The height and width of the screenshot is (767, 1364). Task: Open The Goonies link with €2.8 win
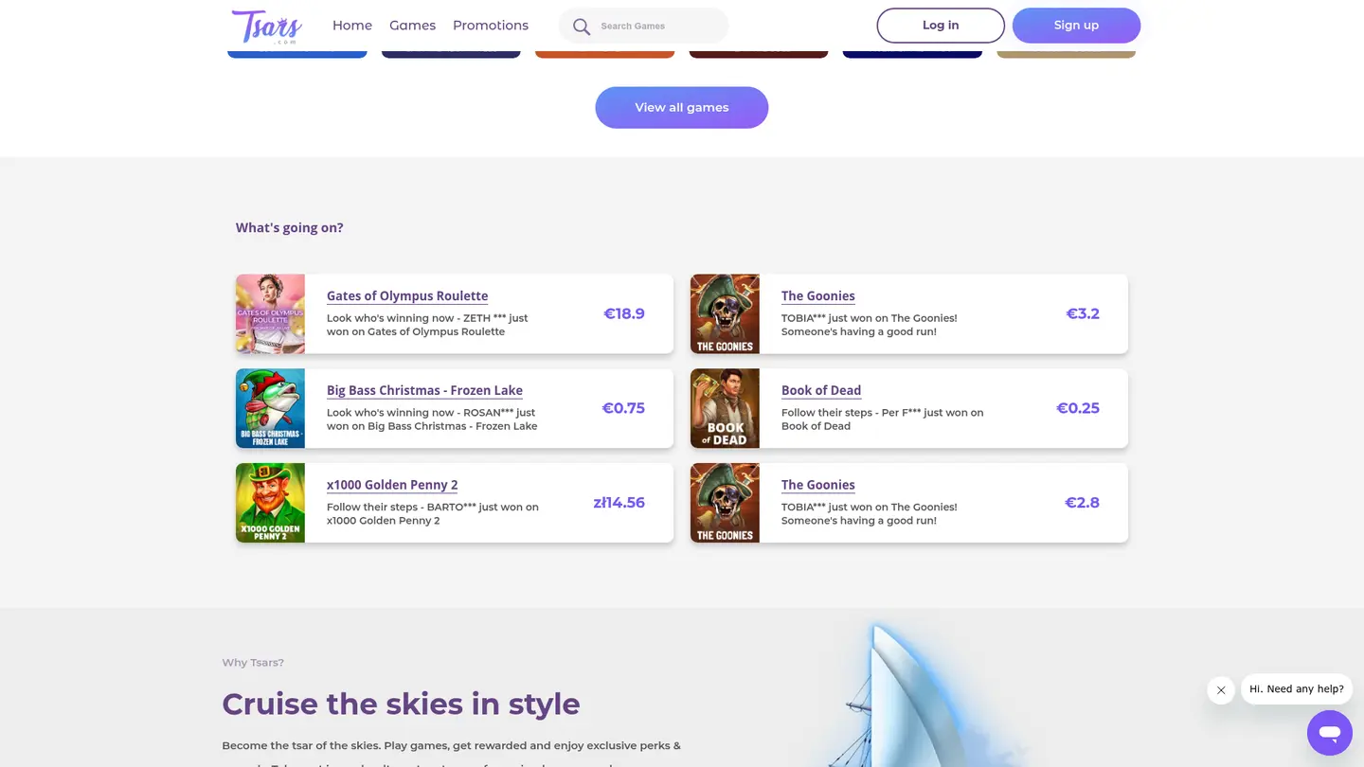pos(818,486)
